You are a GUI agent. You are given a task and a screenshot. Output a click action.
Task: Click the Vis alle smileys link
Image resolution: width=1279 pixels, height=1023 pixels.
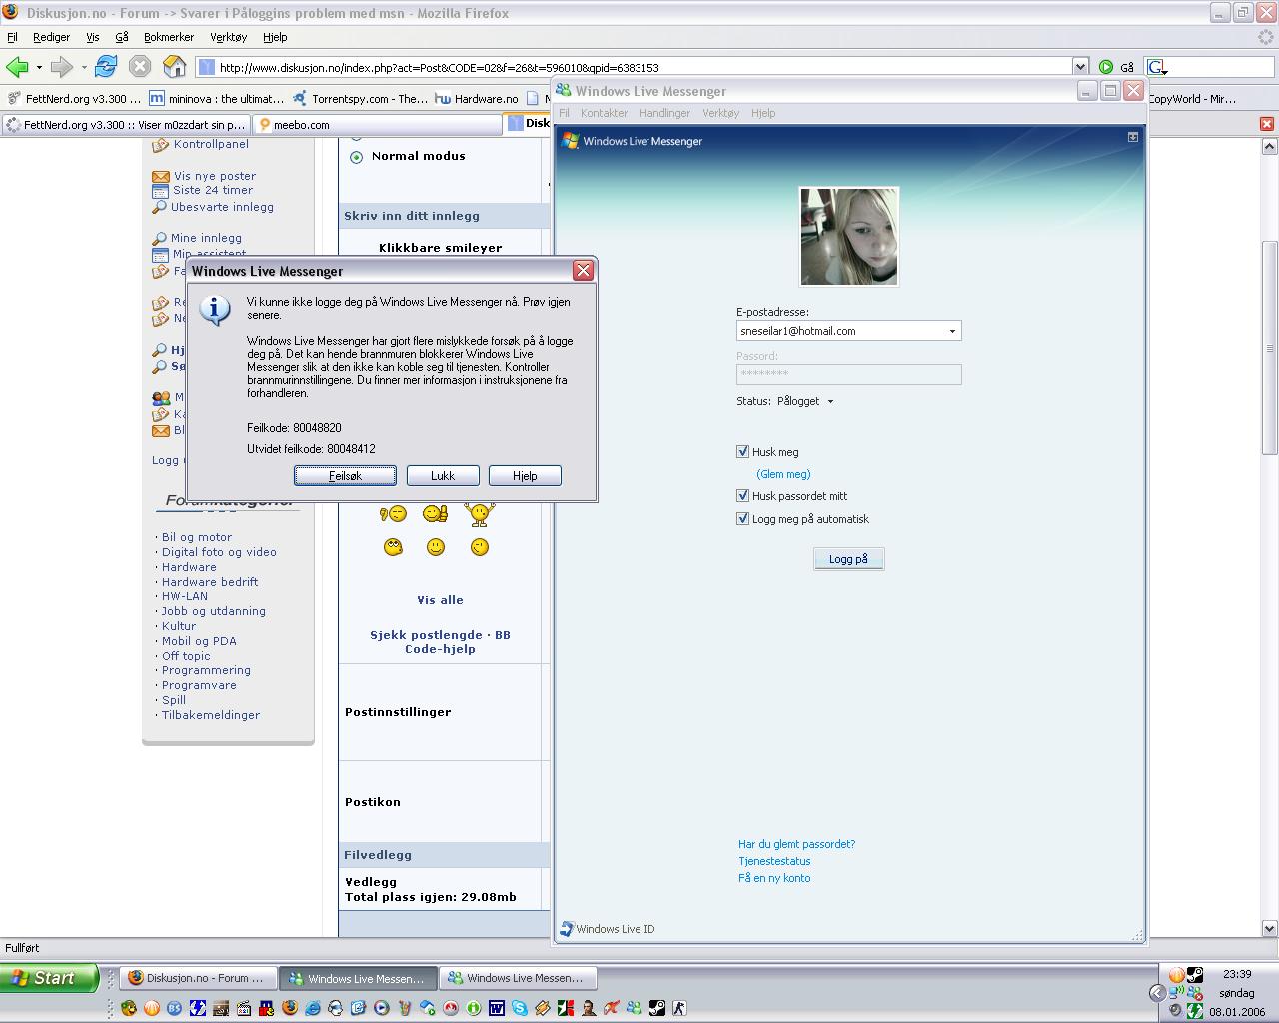[x=440, y=600]
